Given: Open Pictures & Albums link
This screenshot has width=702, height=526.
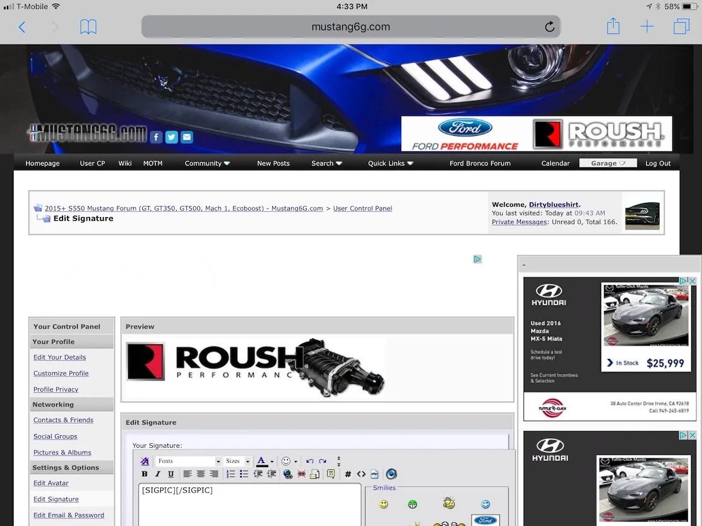Looking at the screenshot, I should (62, 452).
